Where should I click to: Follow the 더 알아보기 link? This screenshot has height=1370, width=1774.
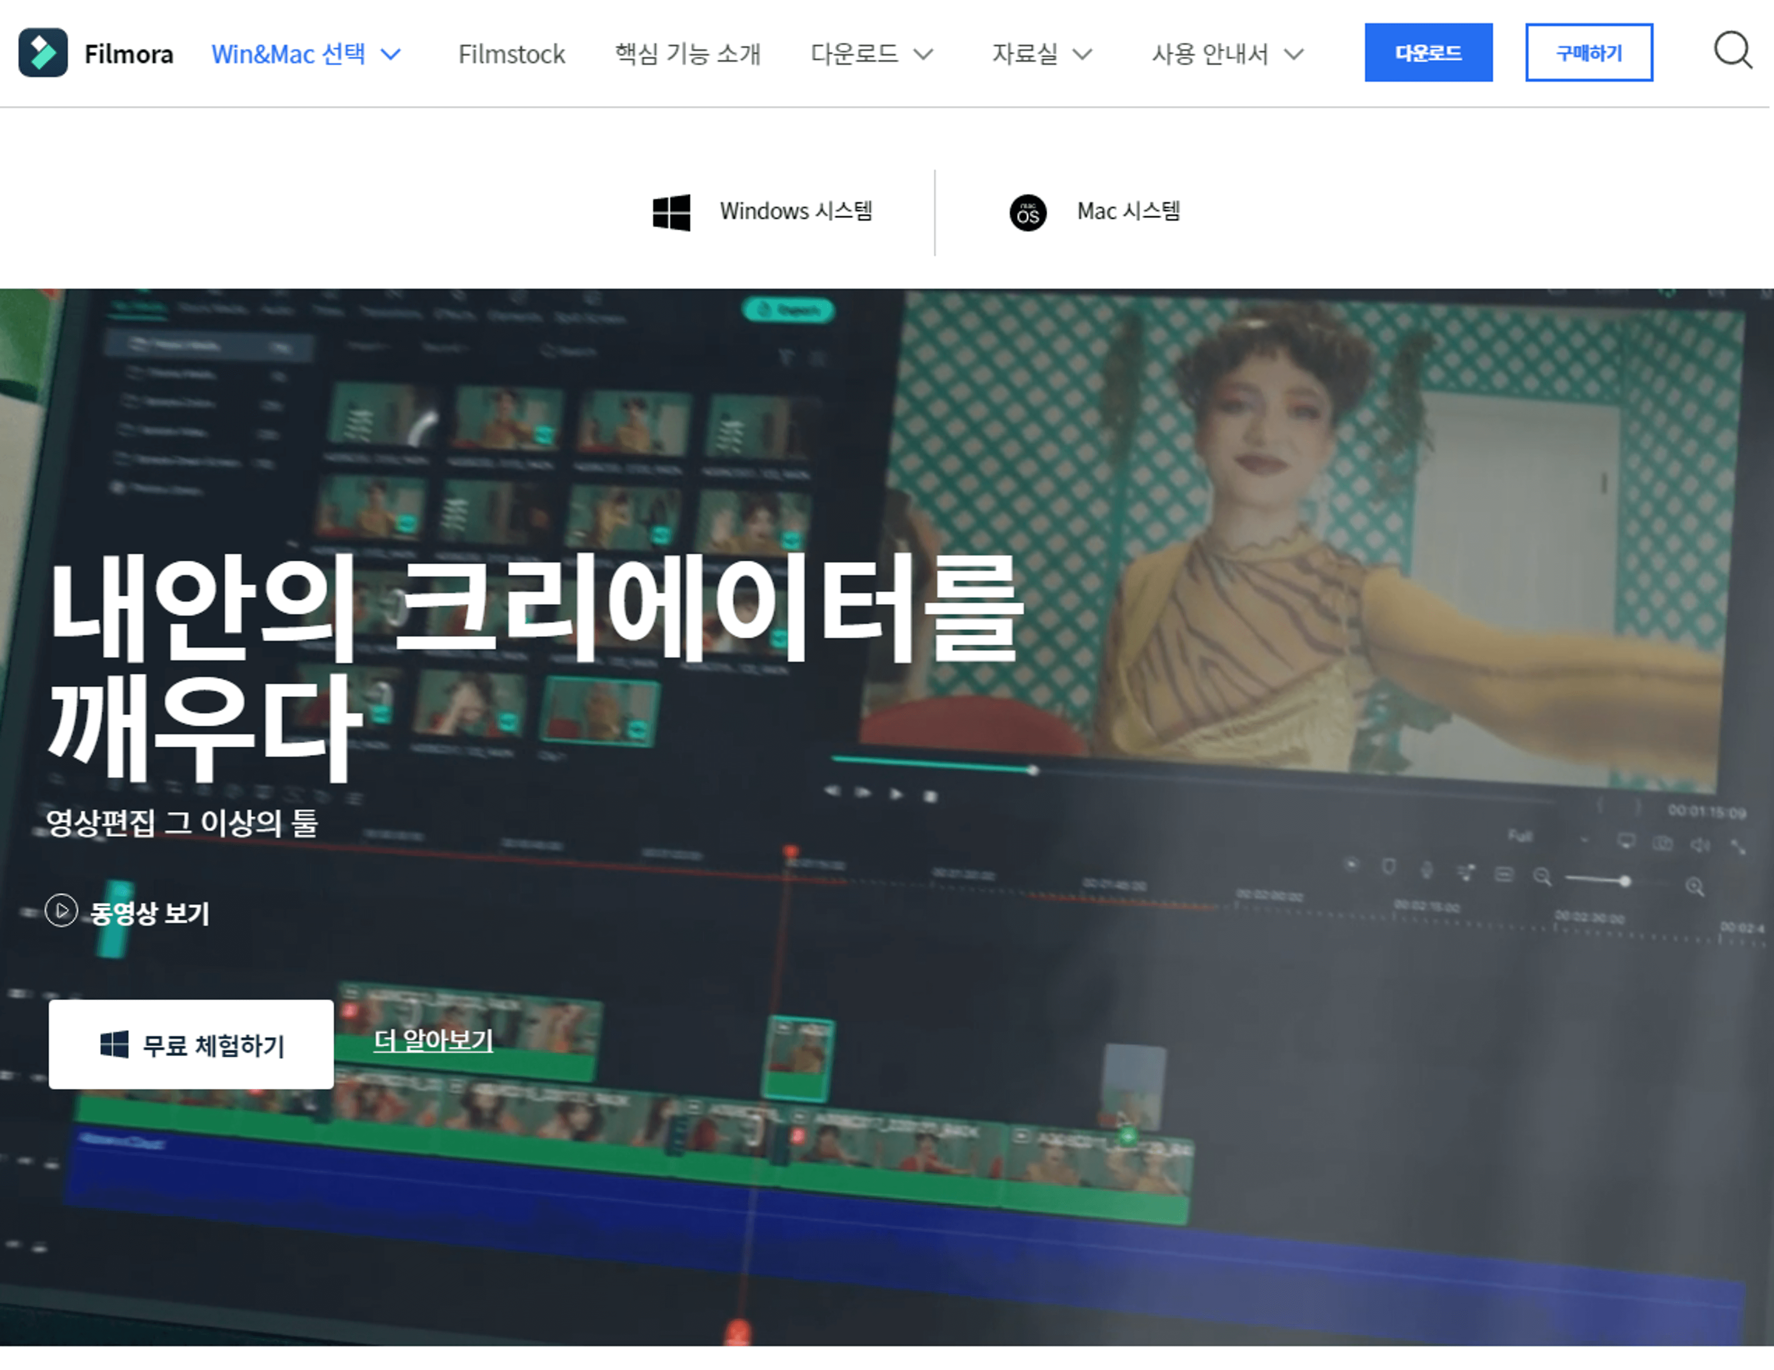click(433, 1040)
